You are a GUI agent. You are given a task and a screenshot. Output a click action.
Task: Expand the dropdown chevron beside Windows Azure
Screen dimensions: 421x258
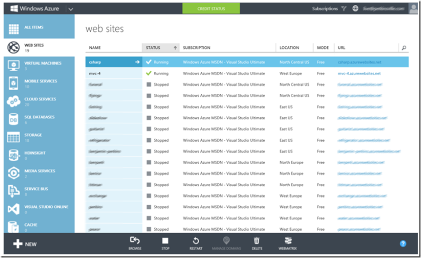[x=71, y=9]
